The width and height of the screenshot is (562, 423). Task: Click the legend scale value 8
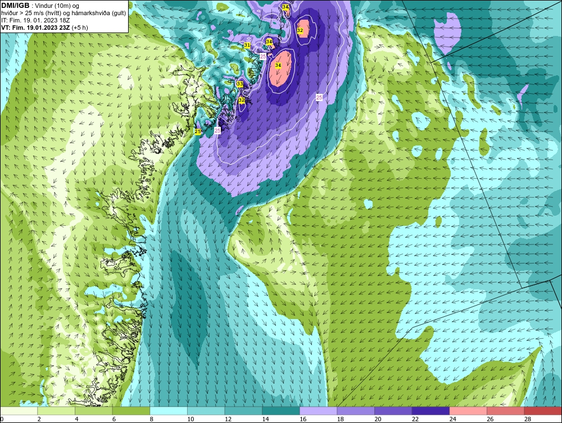152,419
